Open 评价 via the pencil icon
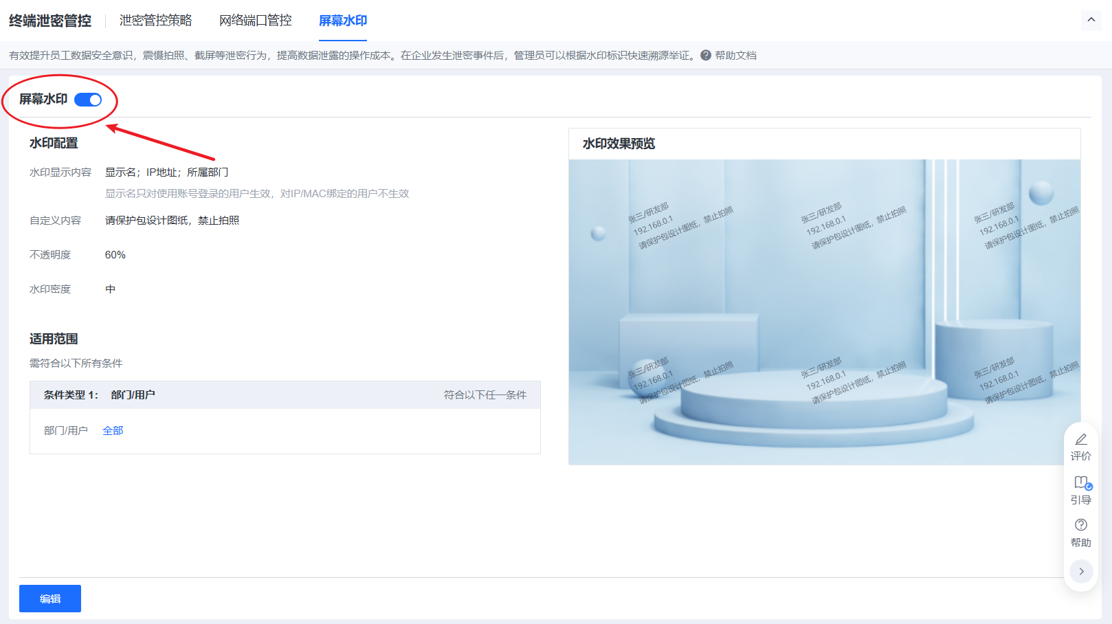 (x=1080, y=439)
